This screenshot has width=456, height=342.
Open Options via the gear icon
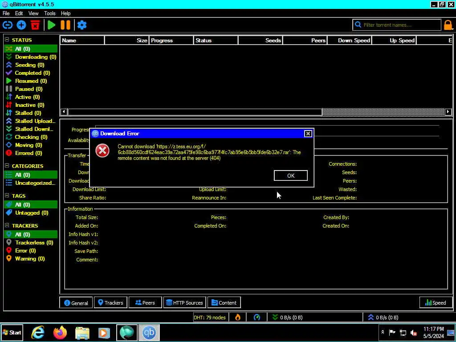[x=82, y=25]
